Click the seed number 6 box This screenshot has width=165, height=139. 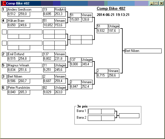tap(4, 88)
